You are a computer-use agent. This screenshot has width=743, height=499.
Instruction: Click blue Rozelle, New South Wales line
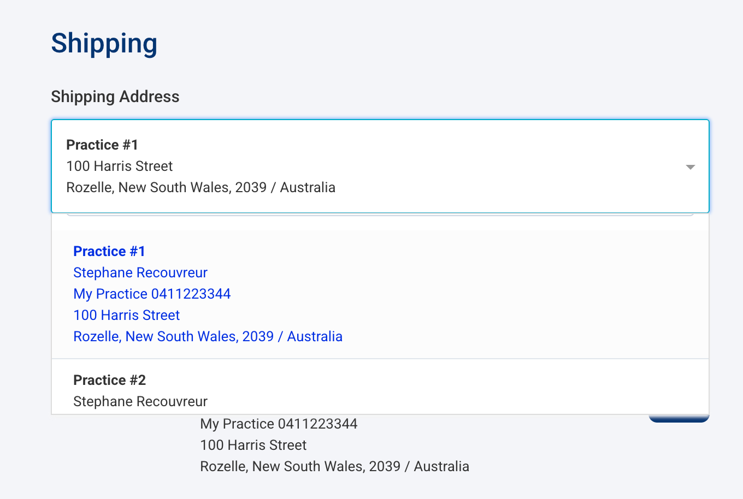tap(208, 336)
